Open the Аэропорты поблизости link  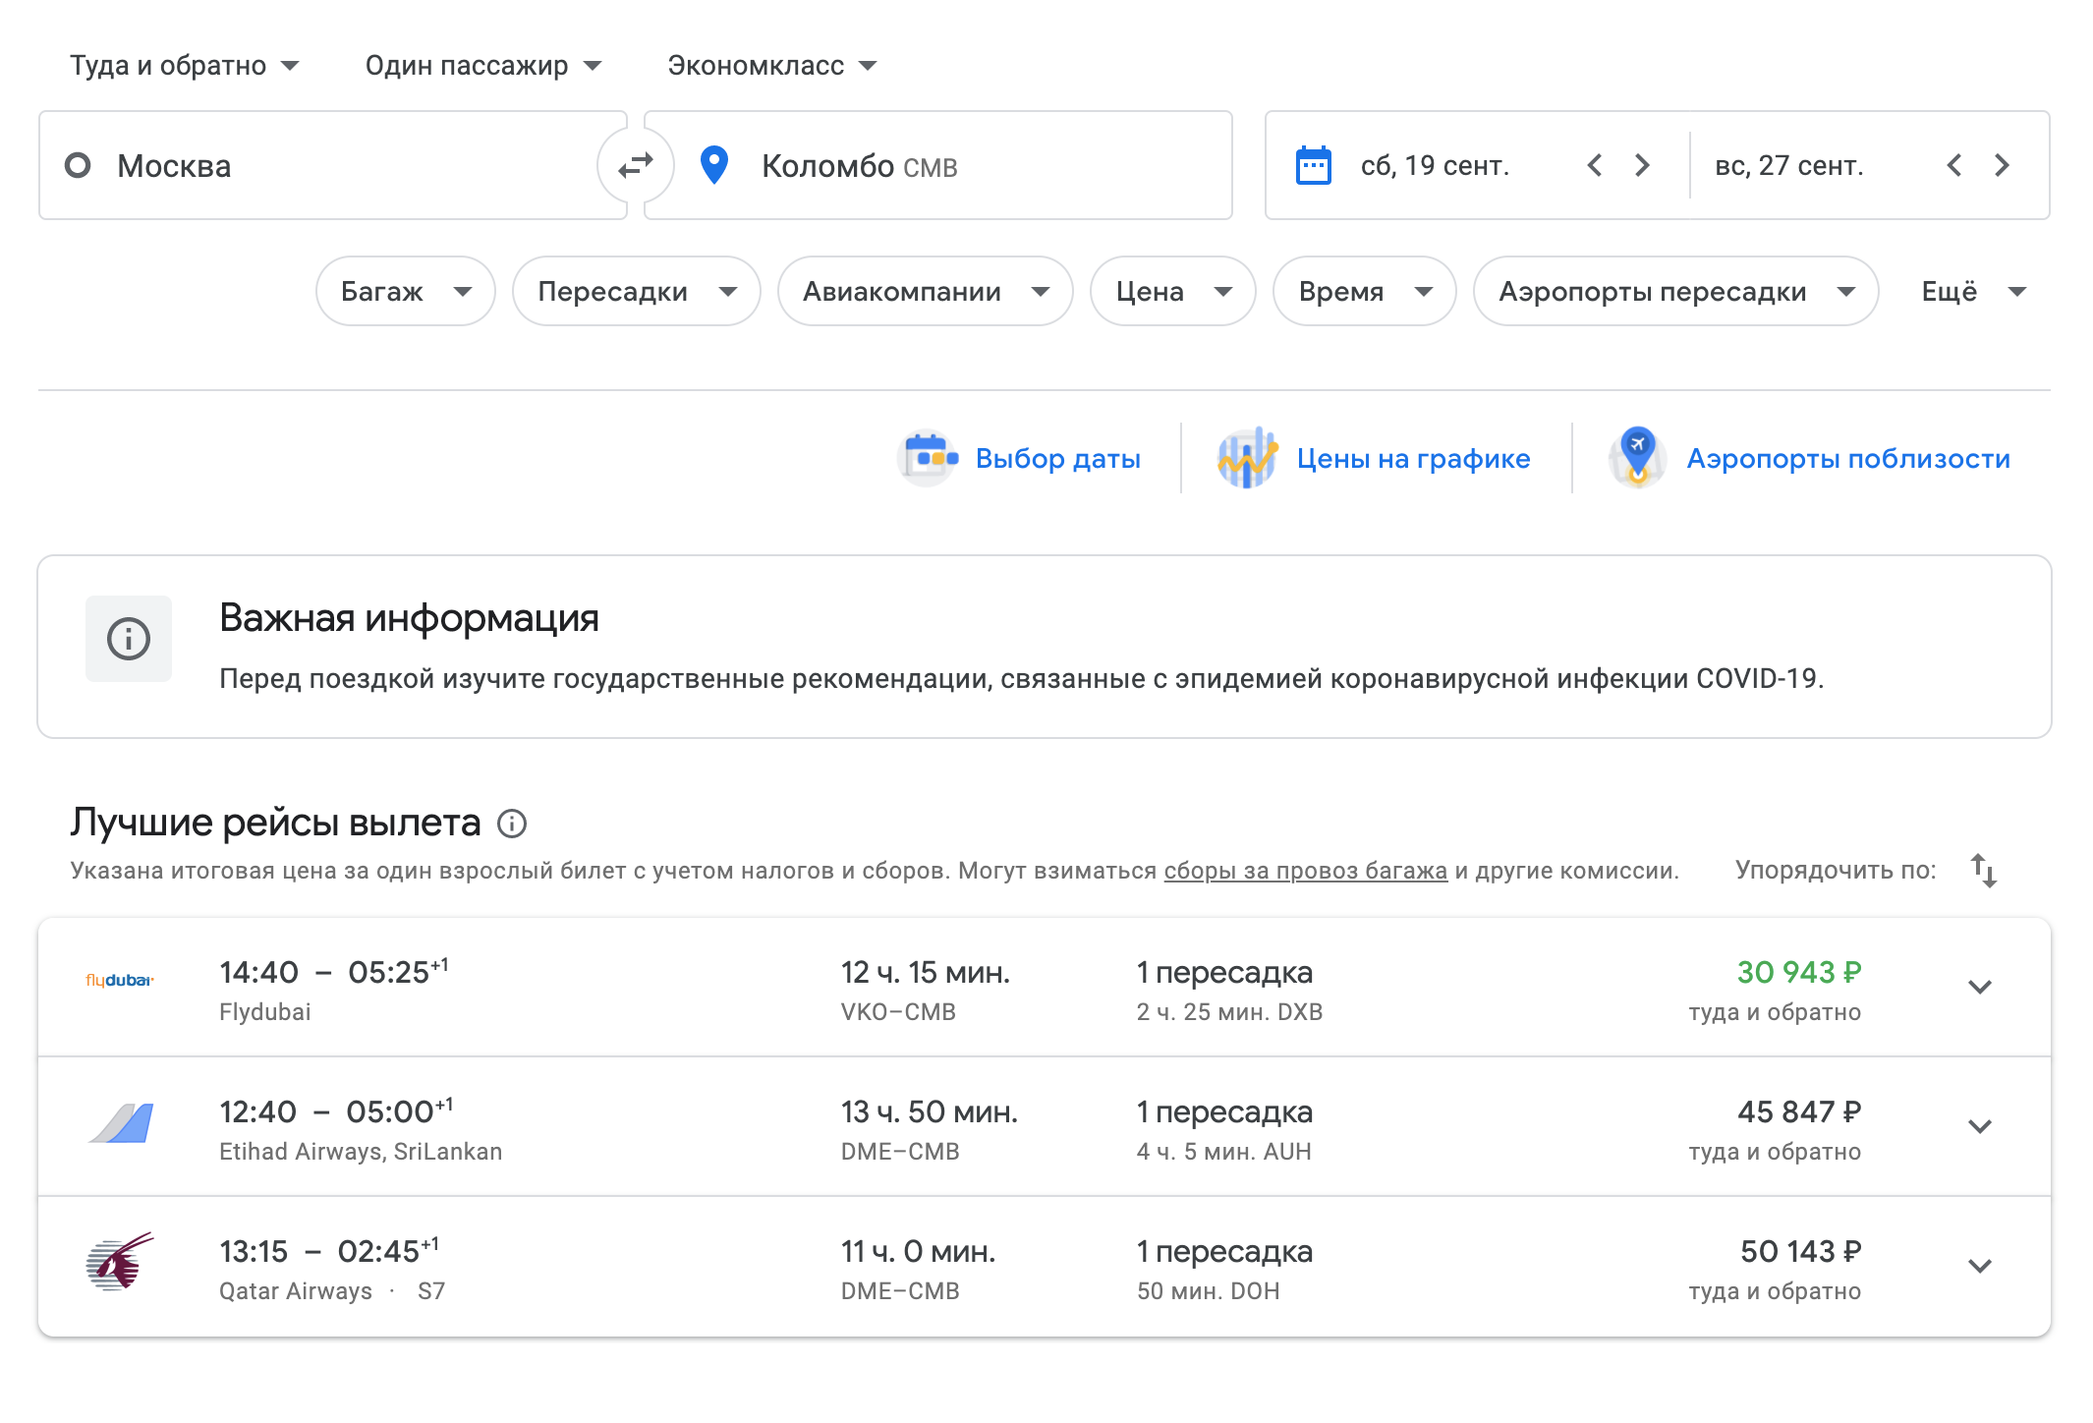coord(1848,458)
